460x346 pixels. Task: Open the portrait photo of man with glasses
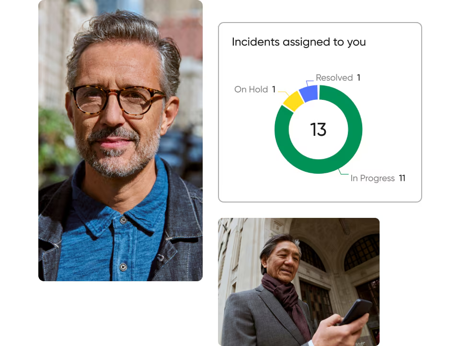click(121, 141)
